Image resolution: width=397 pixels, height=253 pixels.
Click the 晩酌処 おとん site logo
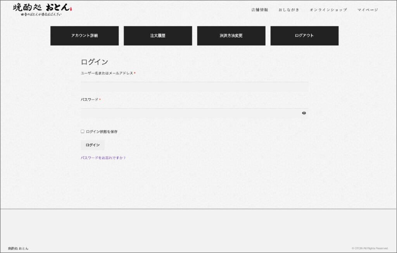click(42, 10)
